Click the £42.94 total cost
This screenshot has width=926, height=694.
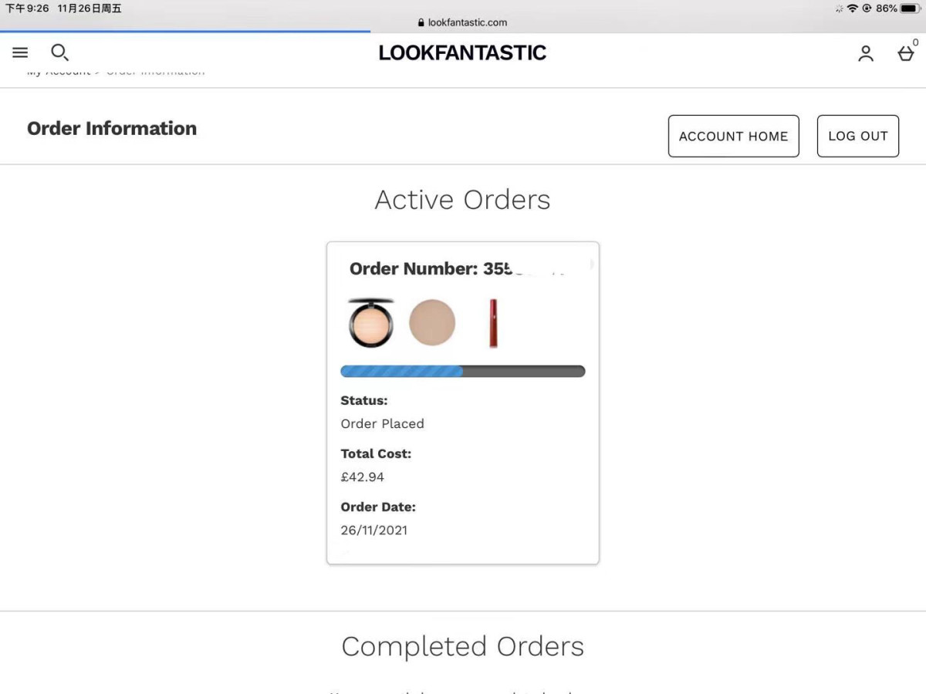tap(362, 477)
